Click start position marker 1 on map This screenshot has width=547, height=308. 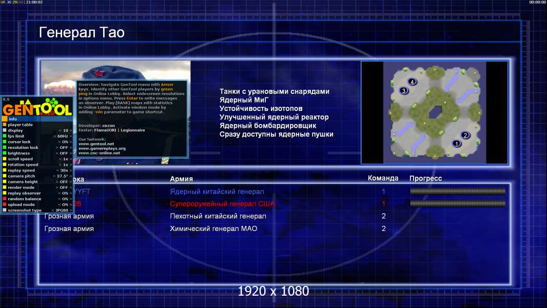456,143
